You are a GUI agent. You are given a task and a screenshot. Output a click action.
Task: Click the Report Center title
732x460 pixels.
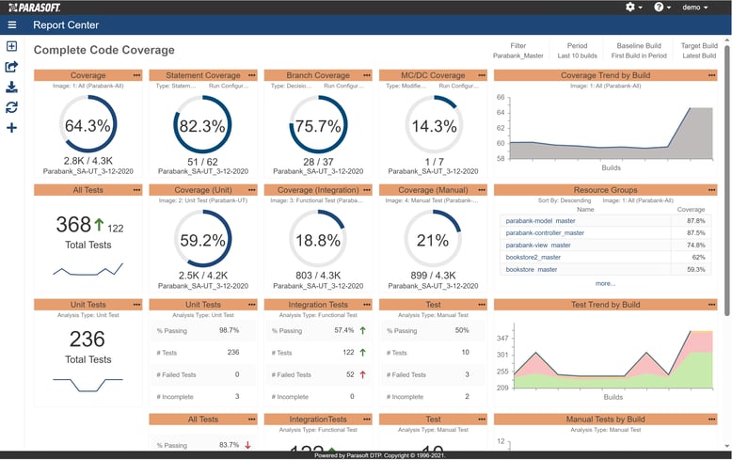tap(66, 25)
